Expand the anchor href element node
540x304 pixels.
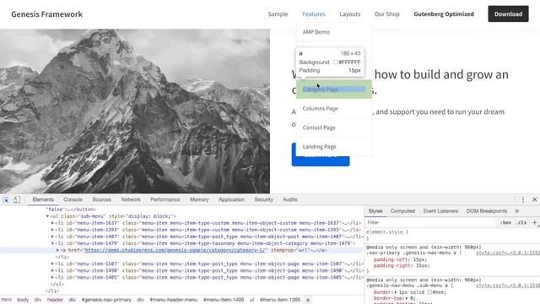coord(57,250)
